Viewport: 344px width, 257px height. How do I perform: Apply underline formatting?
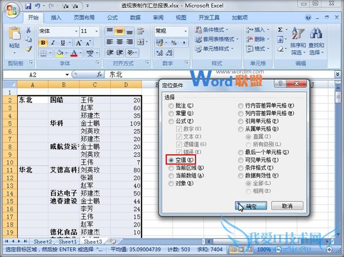pos(62,42)
